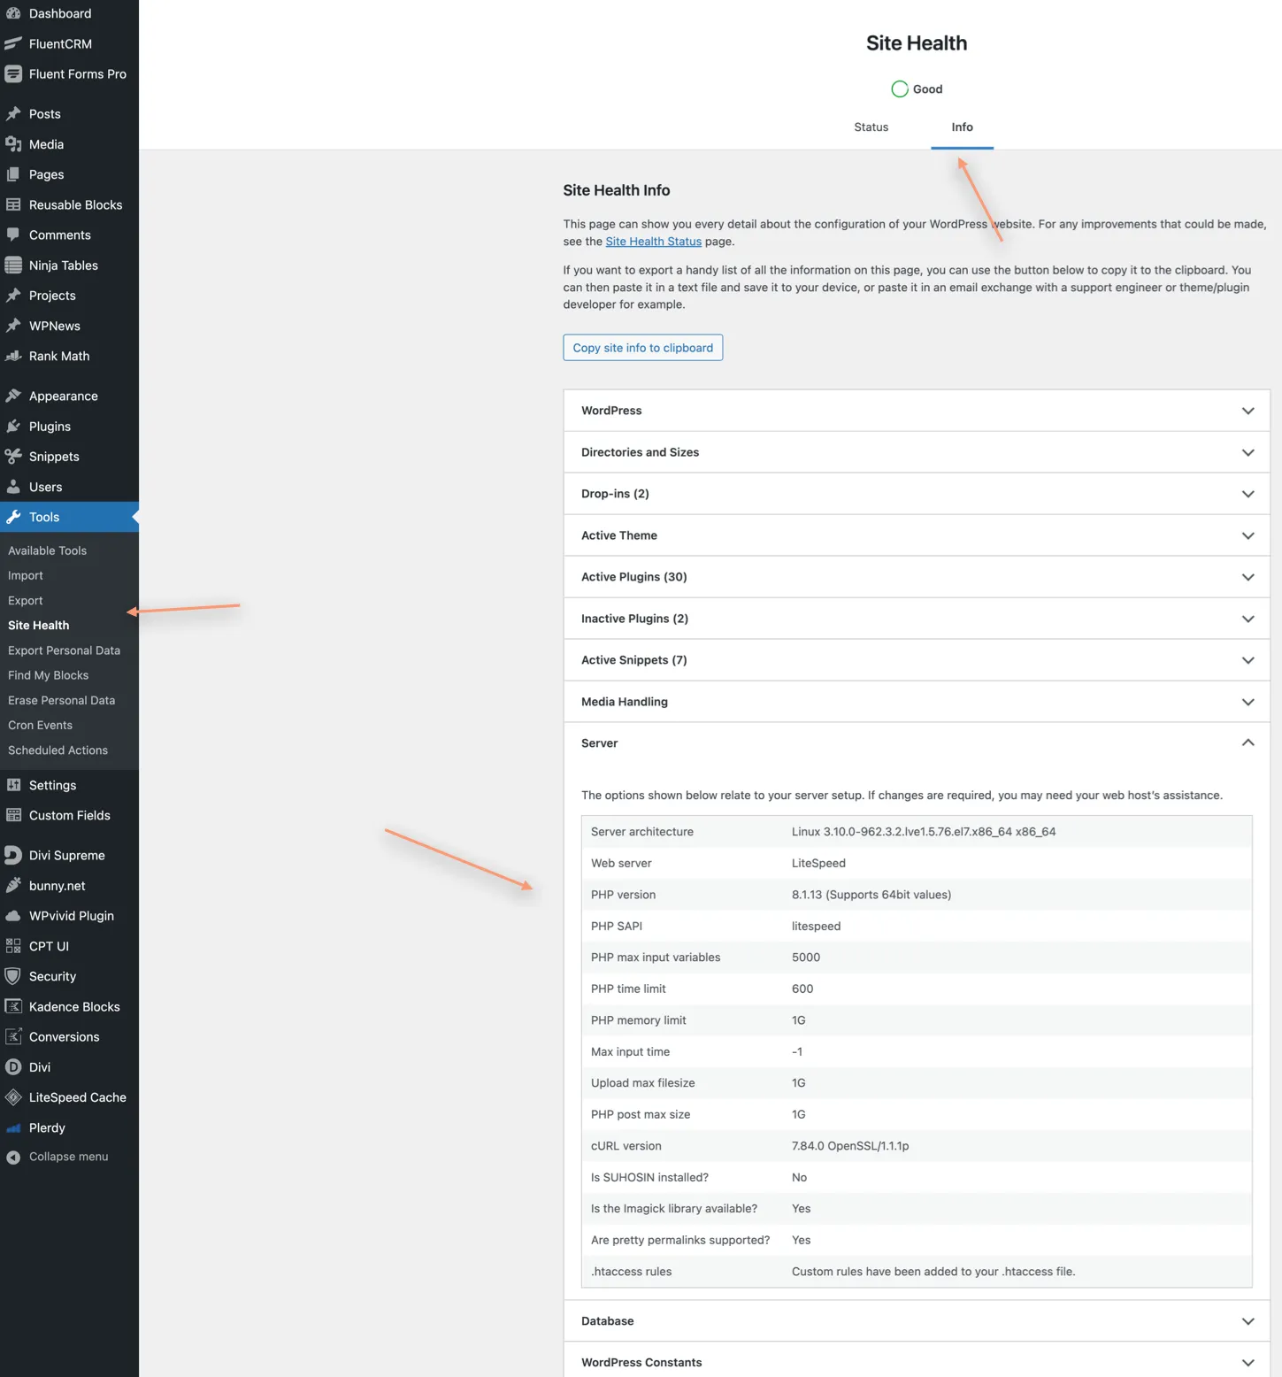This screenshot has height=1377, width=1282.
Task: Open the Site Health Status link
Action: [x=653, y=241]
